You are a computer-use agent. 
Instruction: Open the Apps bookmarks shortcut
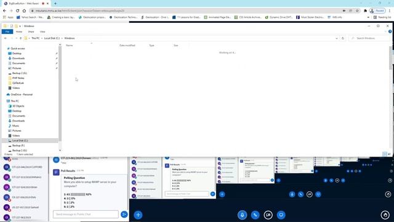pyautogui.click(x=8, y=17)
